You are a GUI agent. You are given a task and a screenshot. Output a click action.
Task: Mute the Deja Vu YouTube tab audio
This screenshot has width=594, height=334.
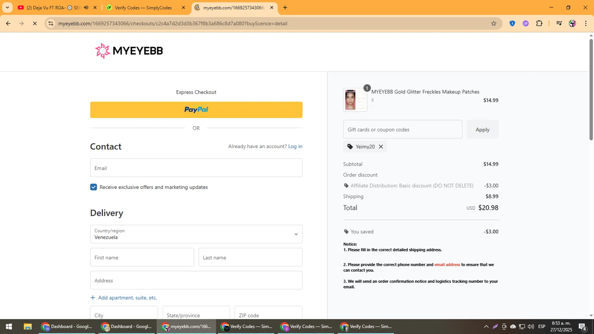pyautogui.click(x=86, y=8)
